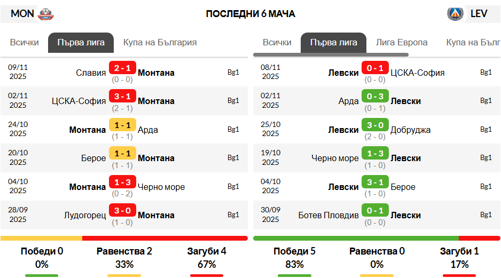
Task: Click the Победи 5 83% statistic
Action: pyautogui.click(x=294, y=258)
